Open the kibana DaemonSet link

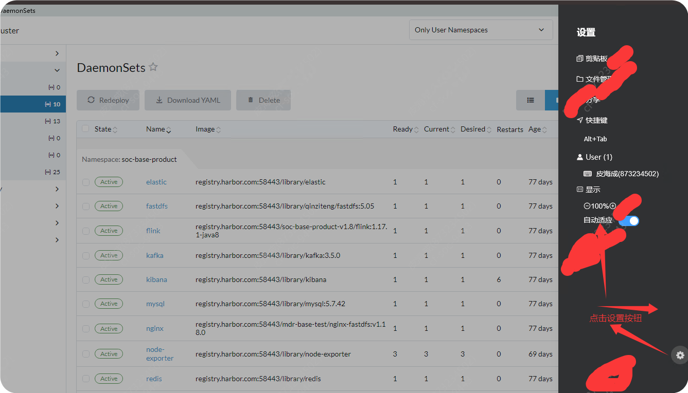(x=156, y=279)
